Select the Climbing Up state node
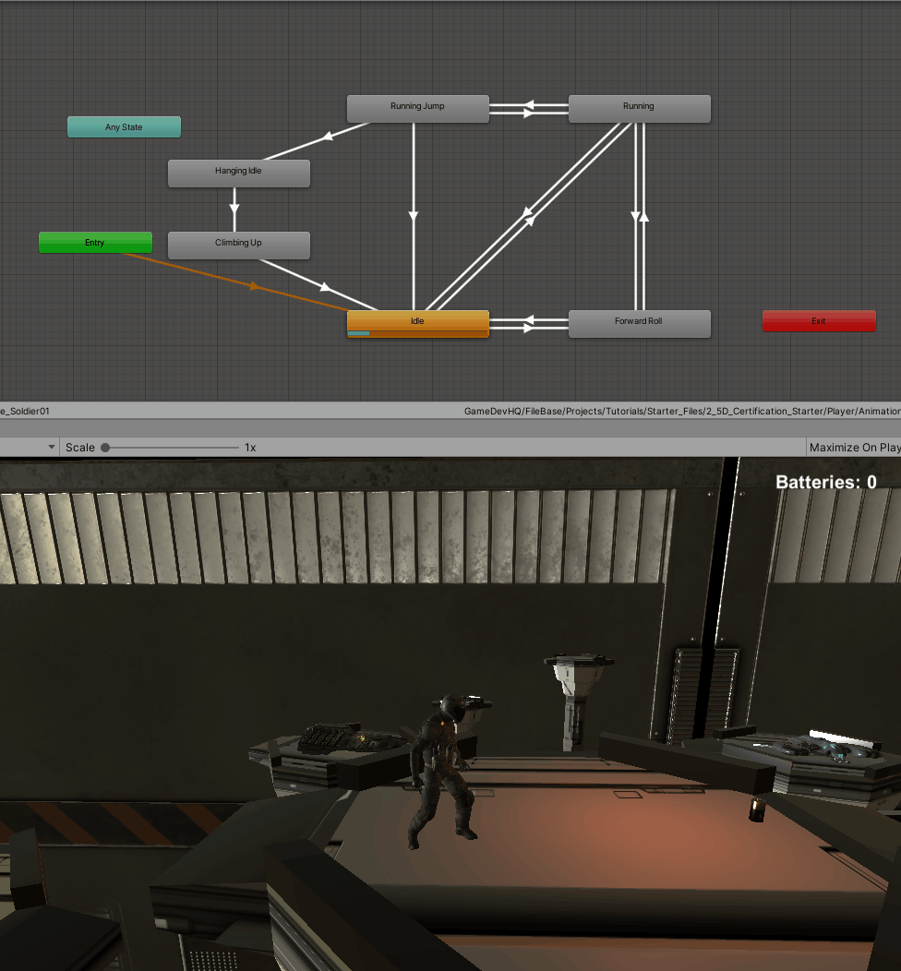The height and width of the screenshot is (971, 901). click(x=238, y=244)
